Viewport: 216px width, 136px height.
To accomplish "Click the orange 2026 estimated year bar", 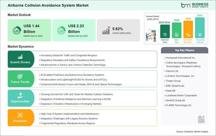I will pos(188,29).
